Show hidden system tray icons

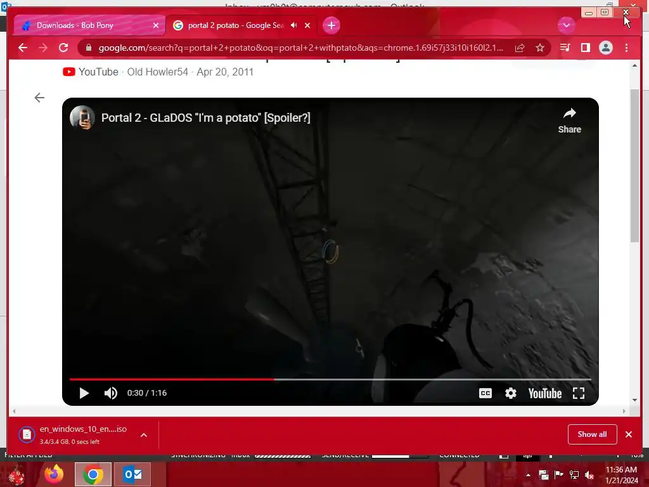coord(528,475)
